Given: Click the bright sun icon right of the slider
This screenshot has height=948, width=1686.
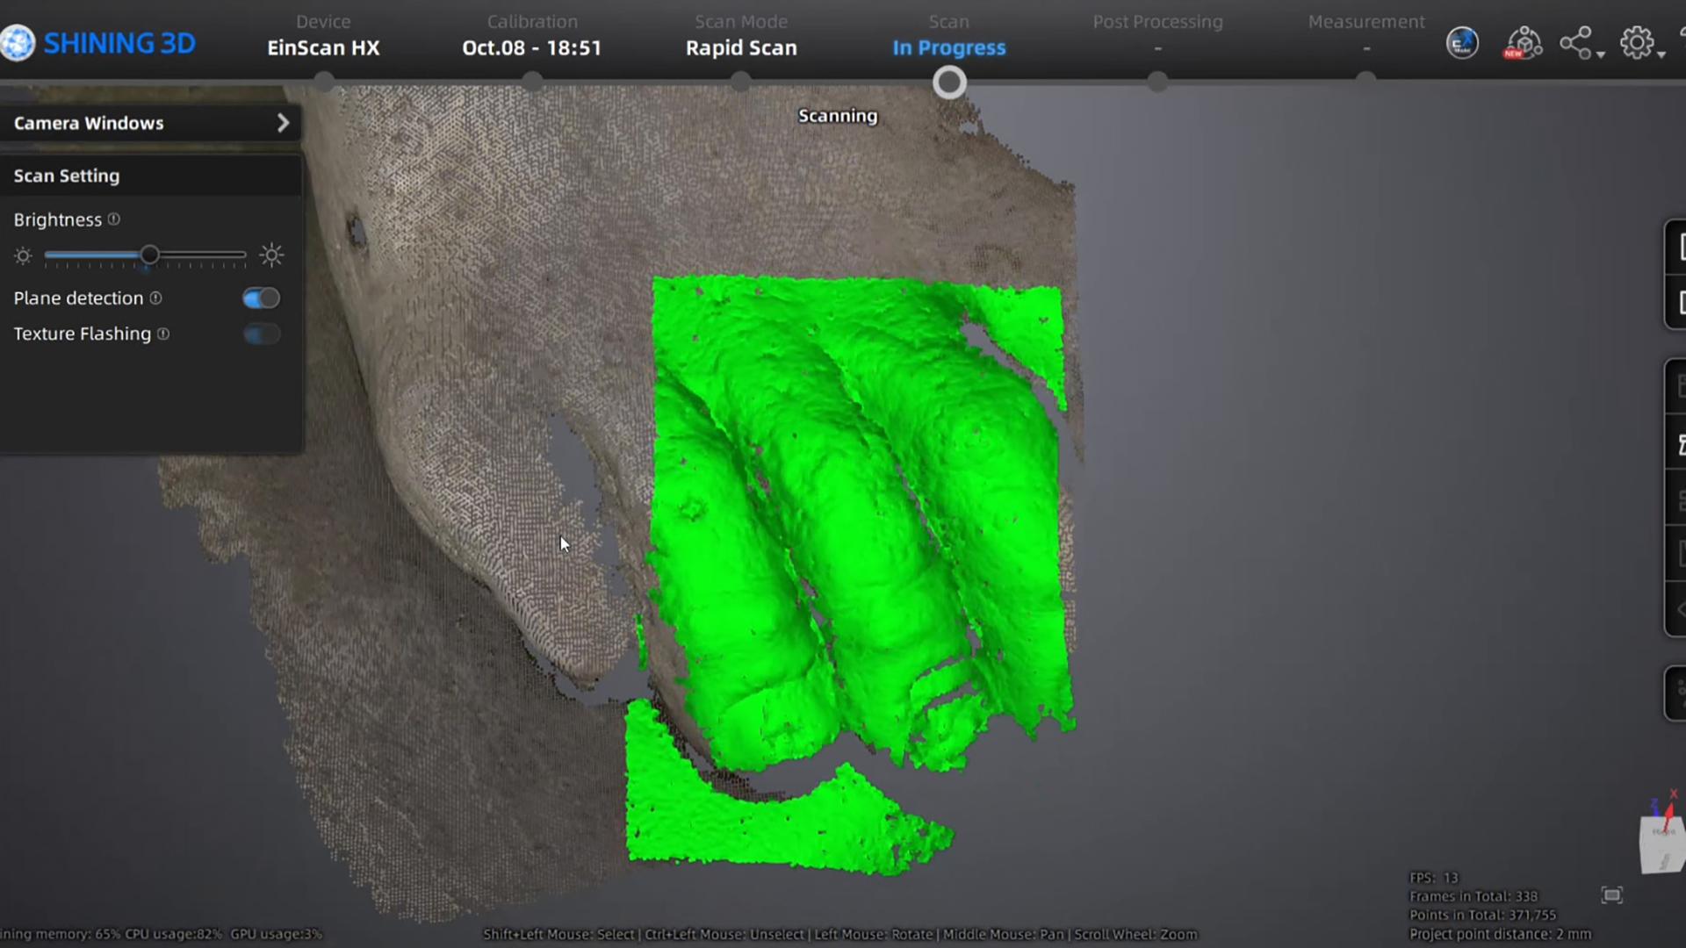Looking at the screenshot, I should (x=271, y=255).
